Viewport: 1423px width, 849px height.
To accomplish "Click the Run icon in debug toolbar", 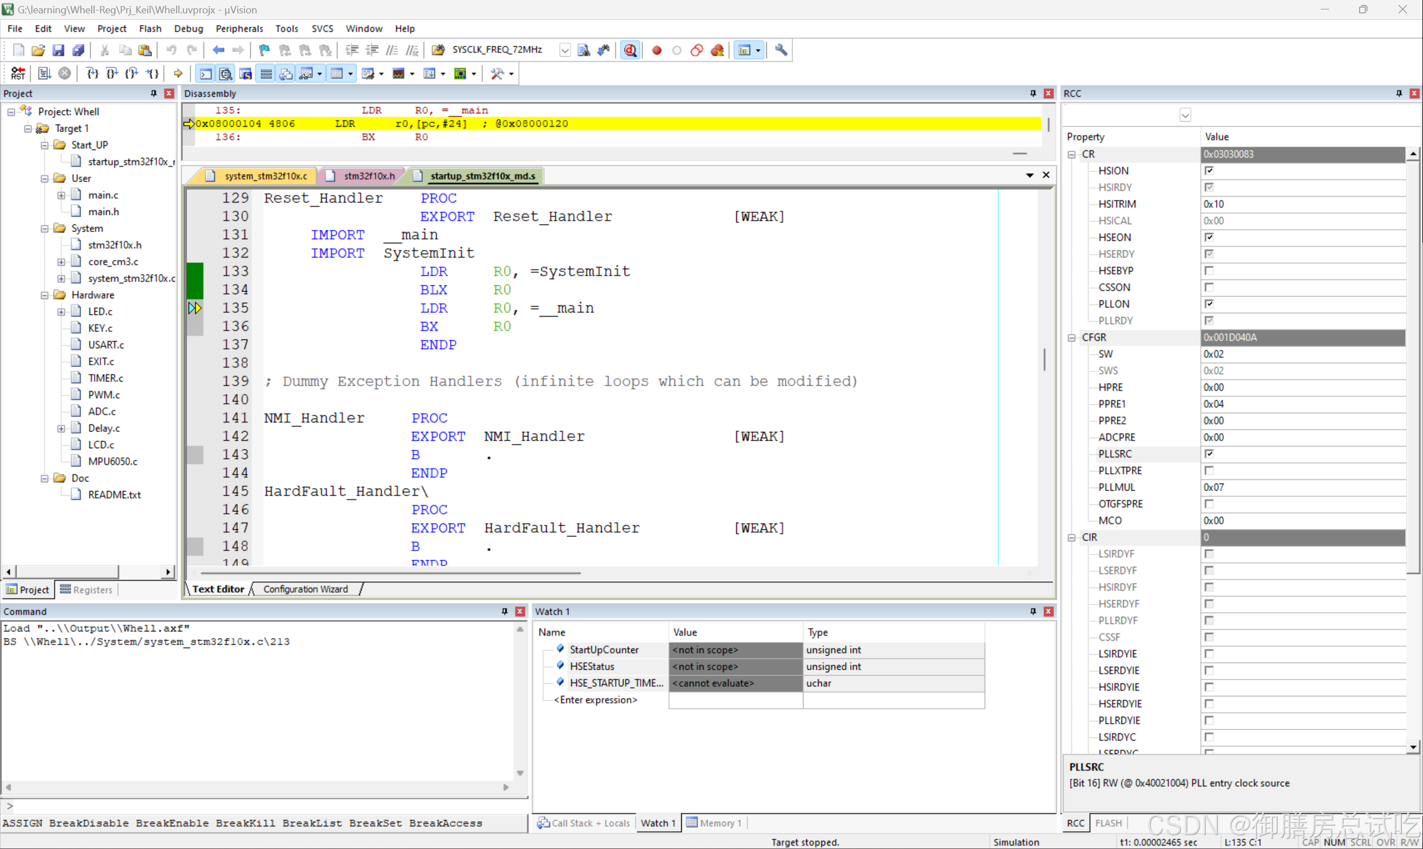I will (44, 73).
